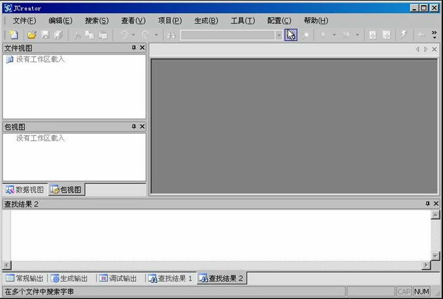Click the left arrow icon beside lightning bolt

pos(421,35)
